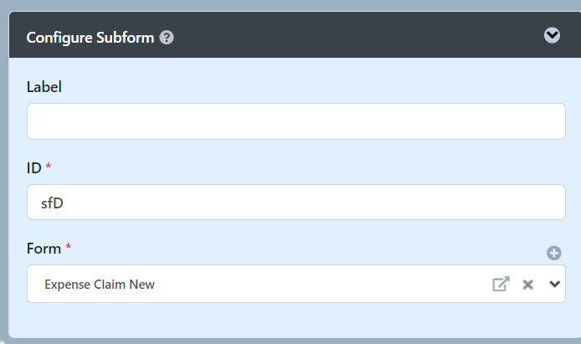Viewport: 581px width, 344px height.
Task: Click the Configure Subform heading text
Action: 90,38
